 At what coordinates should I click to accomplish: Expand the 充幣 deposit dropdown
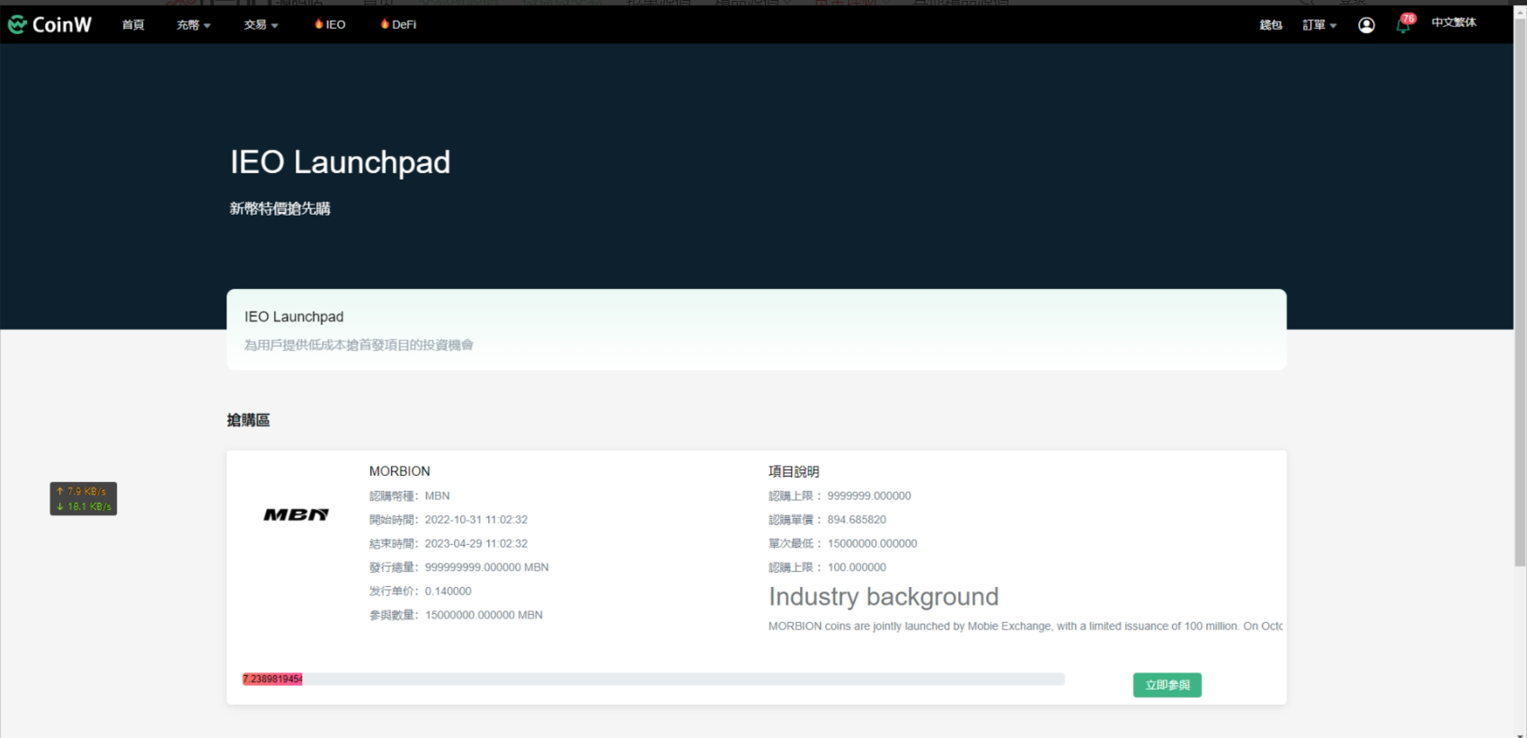tap(193, 24)
